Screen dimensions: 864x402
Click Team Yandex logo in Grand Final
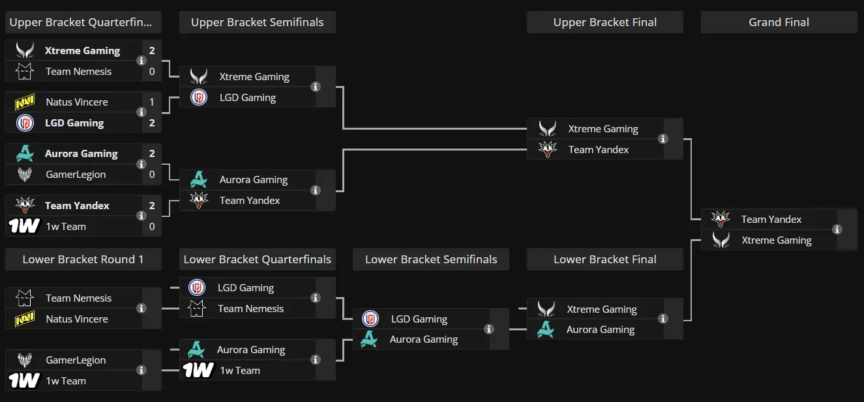point(721,219)
